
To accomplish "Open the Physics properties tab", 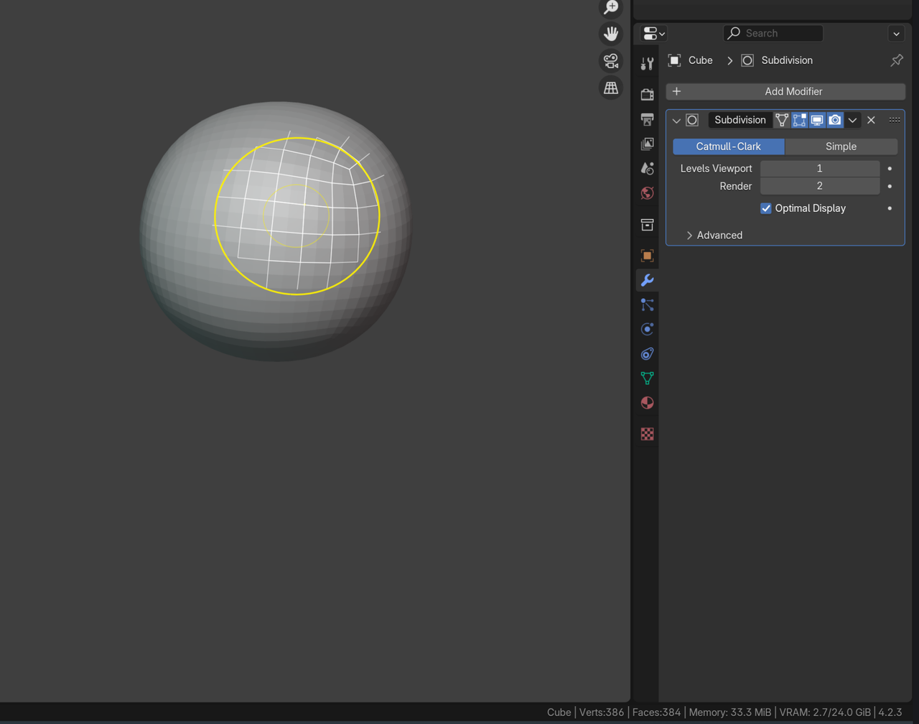I will [647, 329].
